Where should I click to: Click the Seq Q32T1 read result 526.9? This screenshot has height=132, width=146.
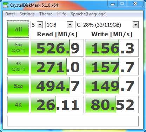click(x=57, y=48)
